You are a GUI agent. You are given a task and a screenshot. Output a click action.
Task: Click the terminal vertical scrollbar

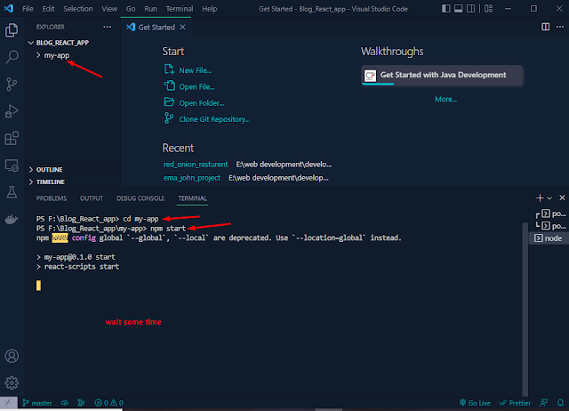pyautogui.click(x=525, y=309)
